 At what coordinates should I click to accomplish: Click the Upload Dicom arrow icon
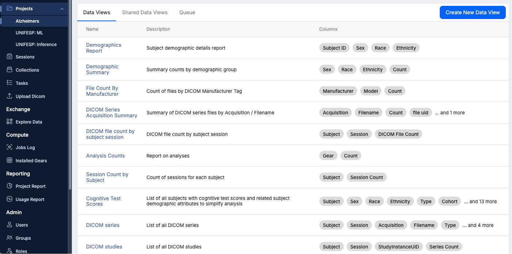9,96
